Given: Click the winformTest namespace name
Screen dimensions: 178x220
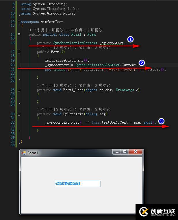Looking at the screenshot, I should tap(52, 22).
